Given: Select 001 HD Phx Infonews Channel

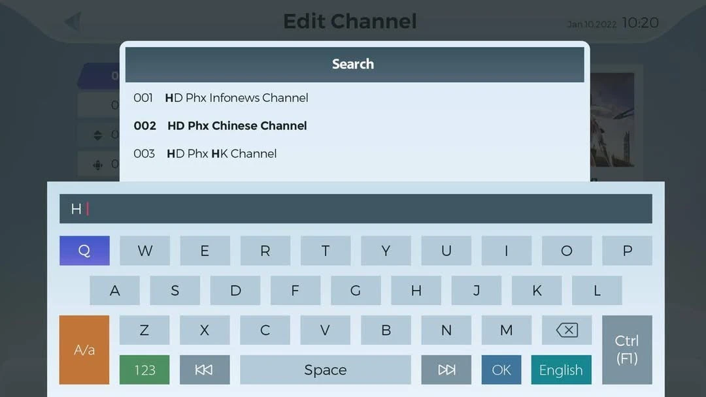Looking at the screenshot, I should [221, 98].
